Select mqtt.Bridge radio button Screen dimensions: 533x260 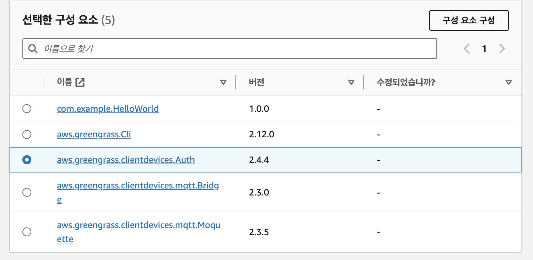point(27,192)
